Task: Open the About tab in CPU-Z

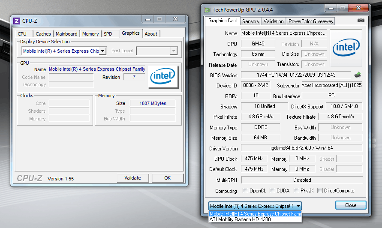Action: [x=151, y=34]
